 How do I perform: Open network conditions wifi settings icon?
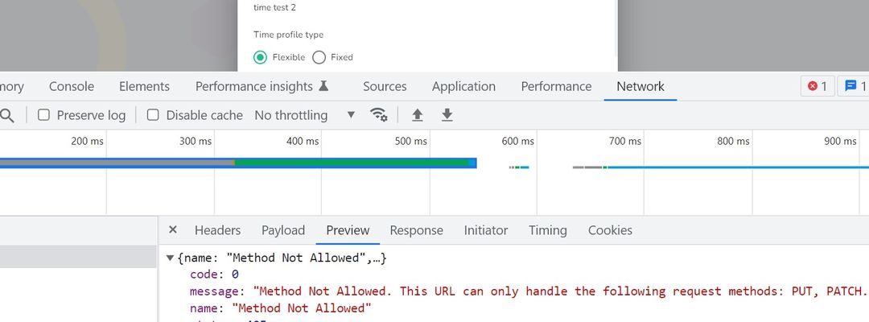[379, 115]
